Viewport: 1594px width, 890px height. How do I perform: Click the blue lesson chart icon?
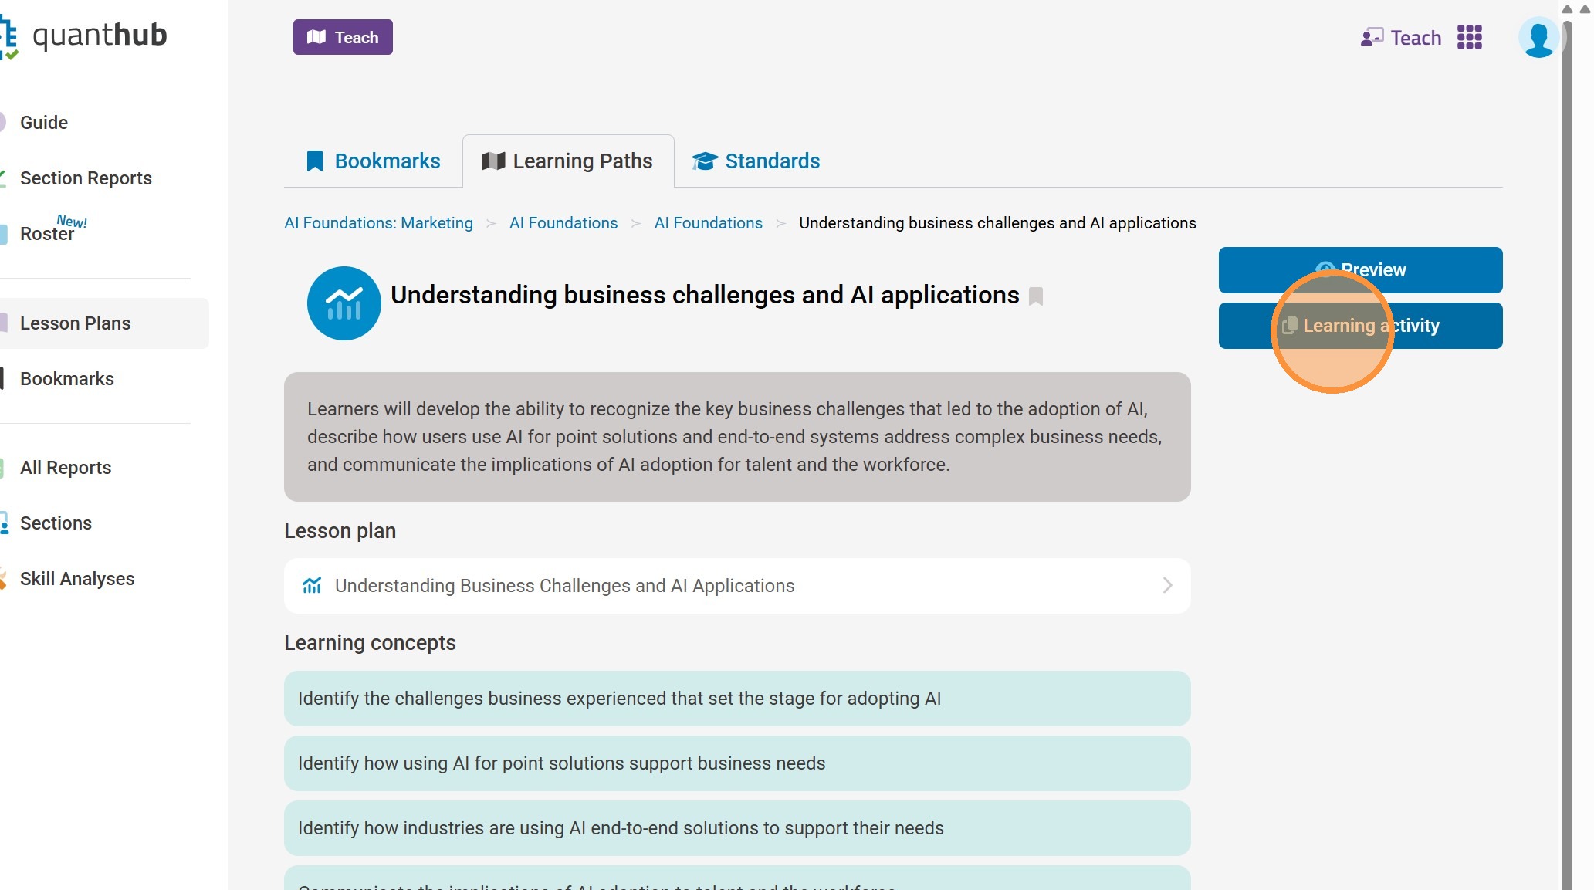tap(344, 303)
